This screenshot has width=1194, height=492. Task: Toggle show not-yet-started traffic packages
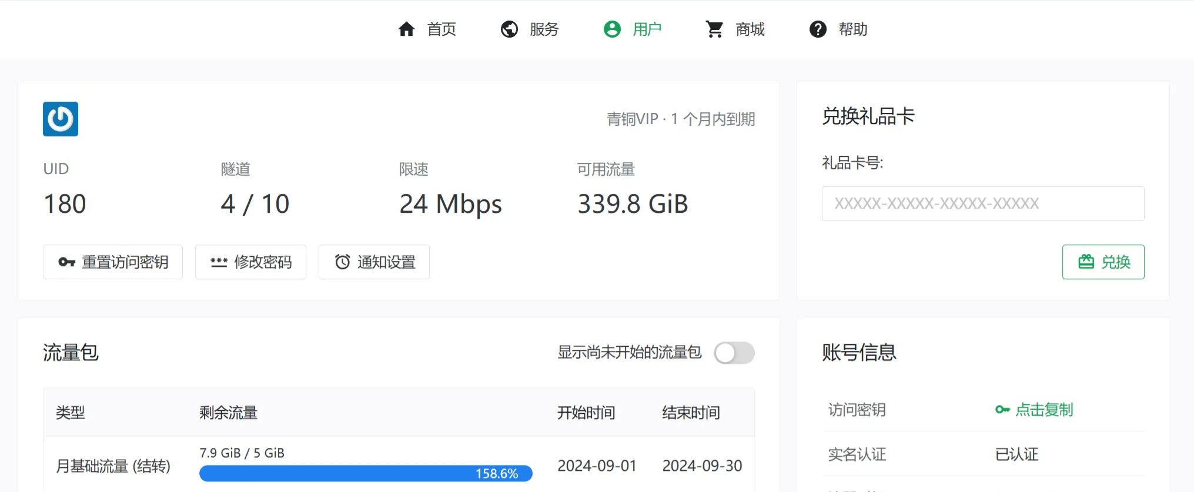[x=734, y=353]
